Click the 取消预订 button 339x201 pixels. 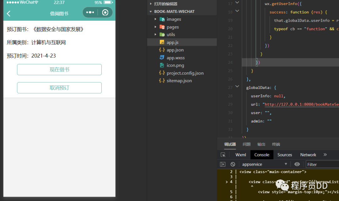pos(59,88)
